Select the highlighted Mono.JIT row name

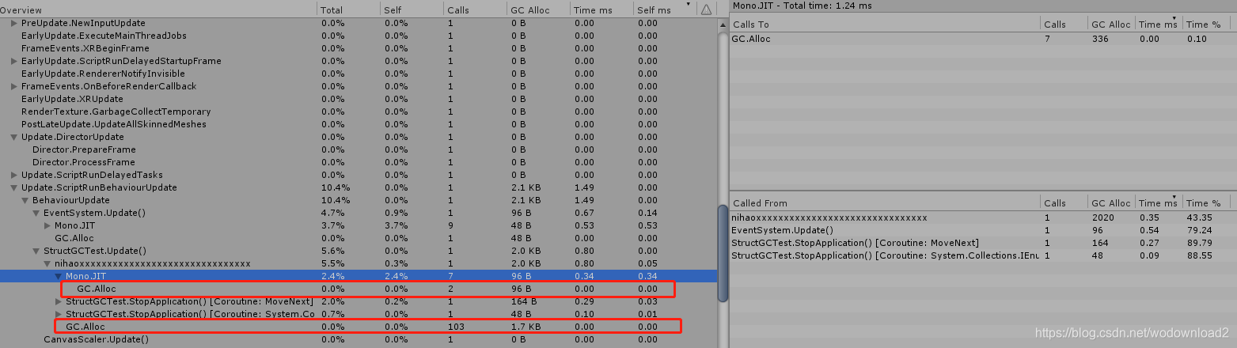pos(85,276)
